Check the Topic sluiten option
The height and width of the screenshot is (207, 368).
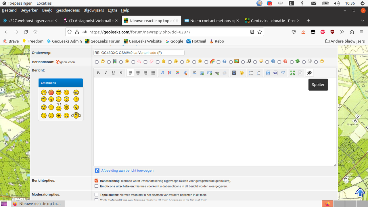[x=97, y=195]
